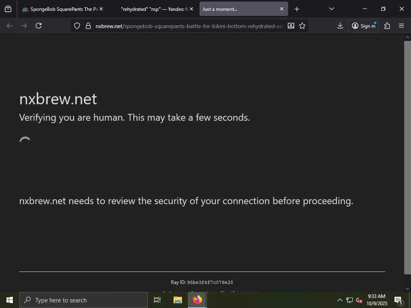Open the notification center icon

click(399, 300)
